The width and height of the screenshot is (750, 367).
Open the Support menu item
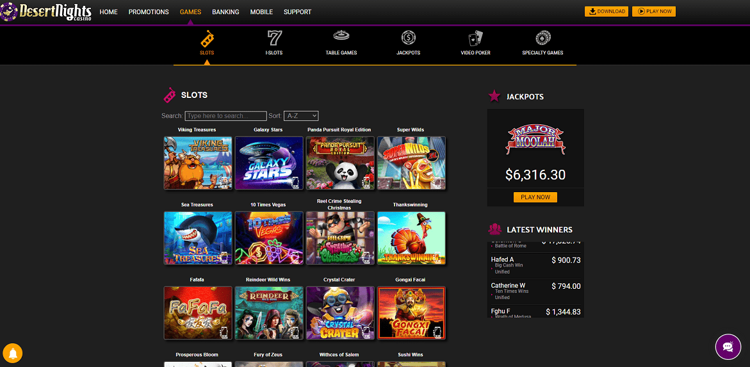point(297,12)
